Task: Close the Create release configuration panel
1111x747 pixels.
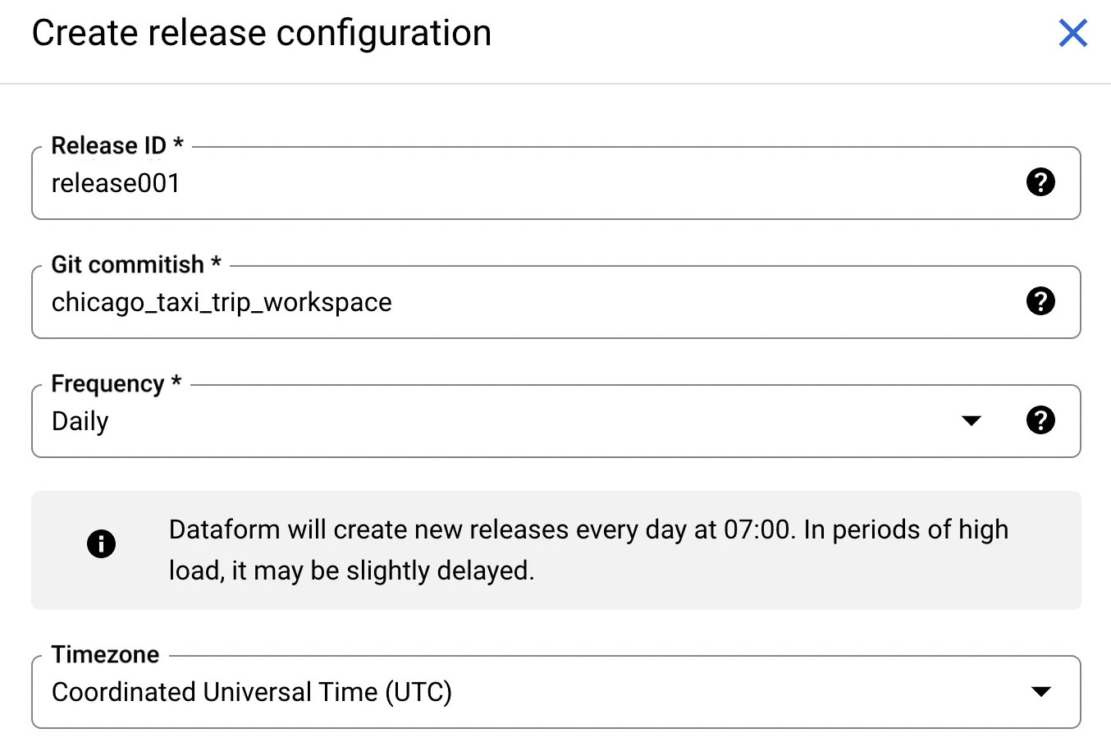Action: (1072, 34)
